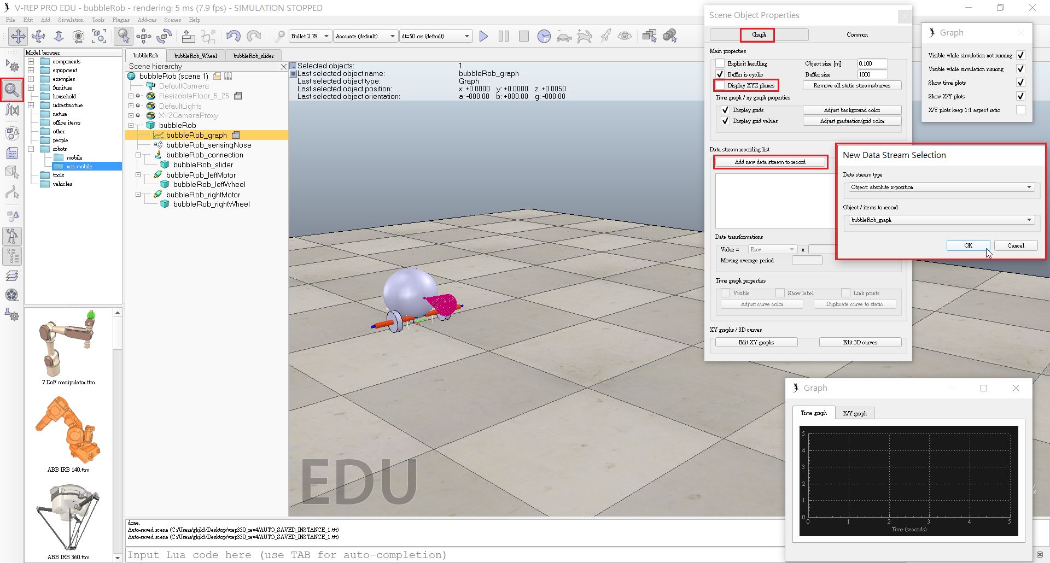
Task: Open video recorder film reel icon
Action: 12,295
